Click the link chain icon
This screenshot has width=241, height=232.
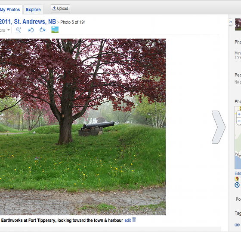237,225
